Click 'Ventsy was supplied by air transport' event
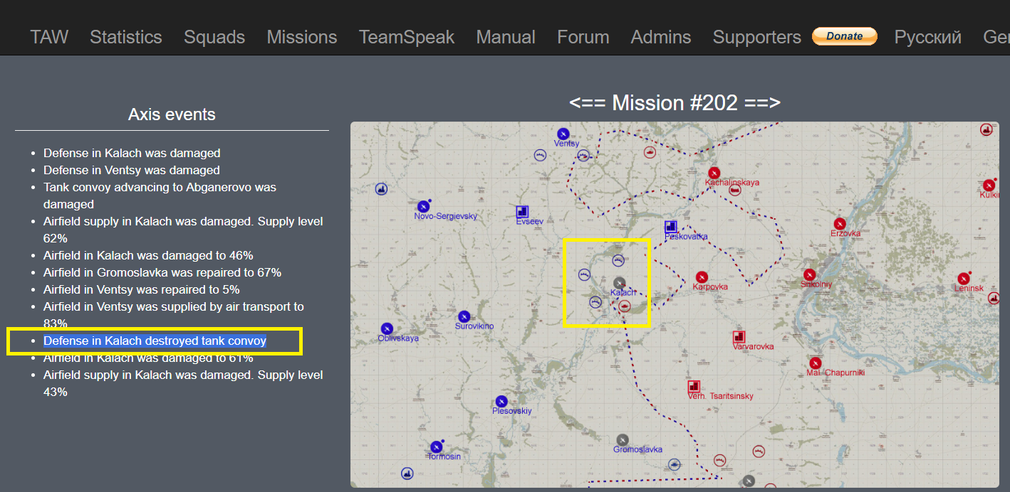 click(x=174, y=315)
